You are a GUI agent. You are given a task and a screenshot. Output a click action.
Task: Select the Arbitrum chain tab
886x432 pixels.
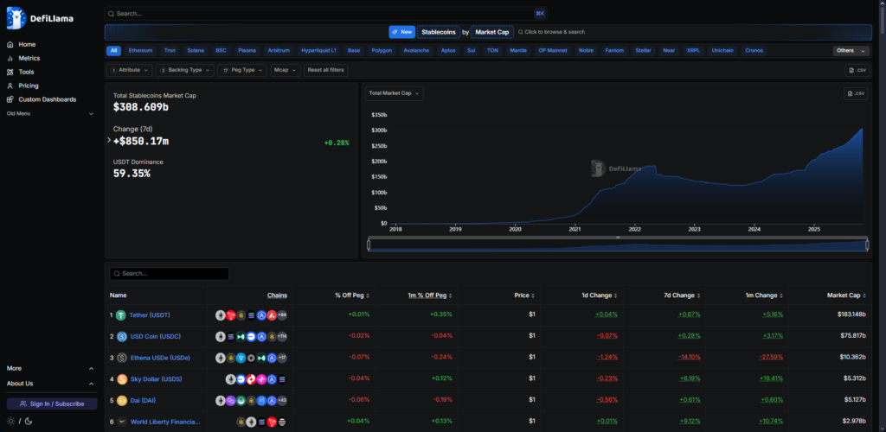279,51
